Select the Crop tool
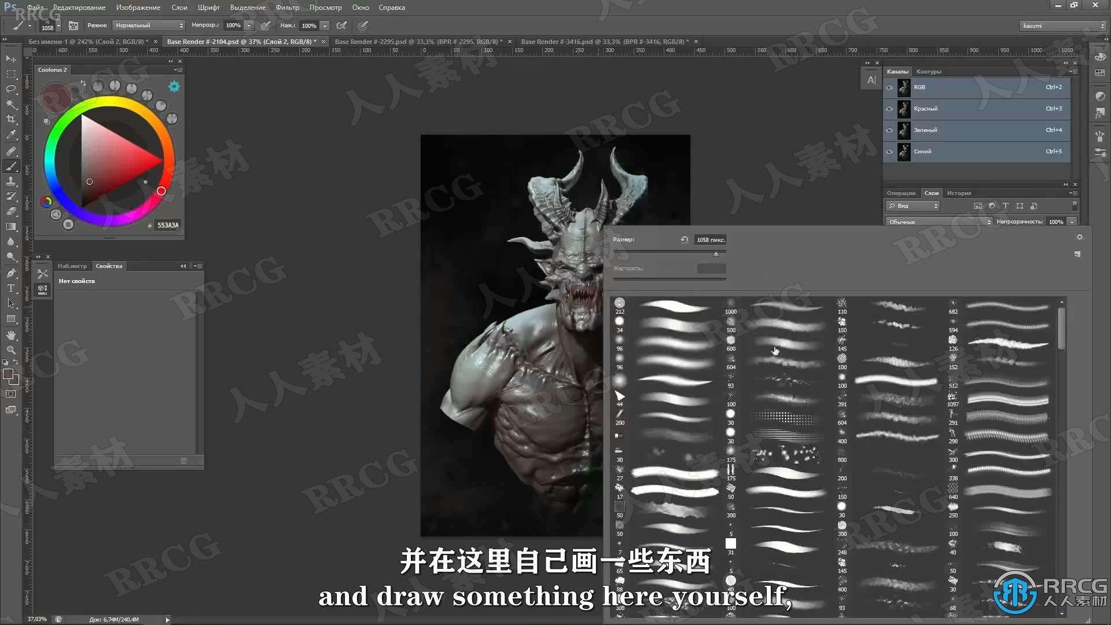 point(11,119)
